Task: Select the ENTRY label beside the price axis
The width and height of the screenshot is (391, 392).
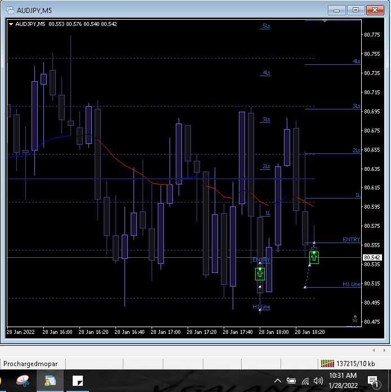Action: (351, 240)
